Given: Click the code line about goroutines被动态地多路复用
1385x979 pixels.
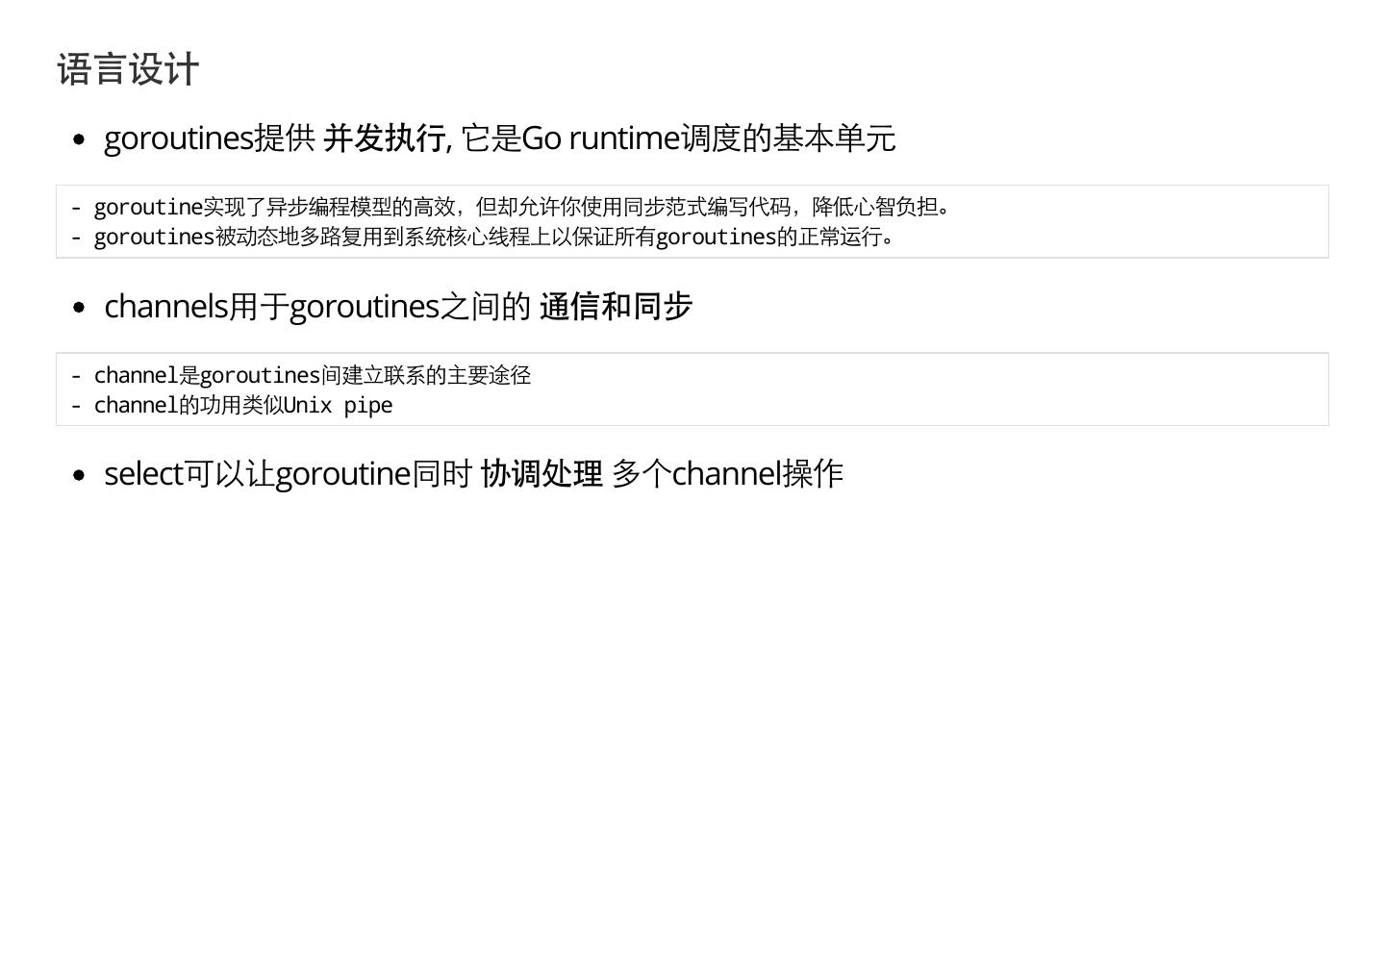Looking at the screenshot, I should (x=483, y=237).
